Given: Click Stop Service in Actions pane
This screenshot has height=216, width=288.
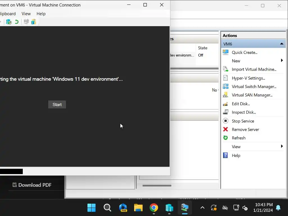Looking at the screenshot, I should (243, 121).
